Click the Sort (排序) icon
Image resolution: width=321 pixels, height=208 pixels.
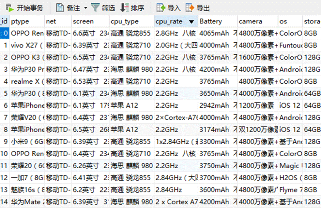point(124,8)
